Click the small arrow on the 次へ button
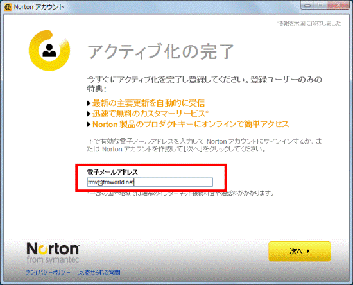Image resolution: width=353 pixels, height=285 pixels. (x=308, y=251)
